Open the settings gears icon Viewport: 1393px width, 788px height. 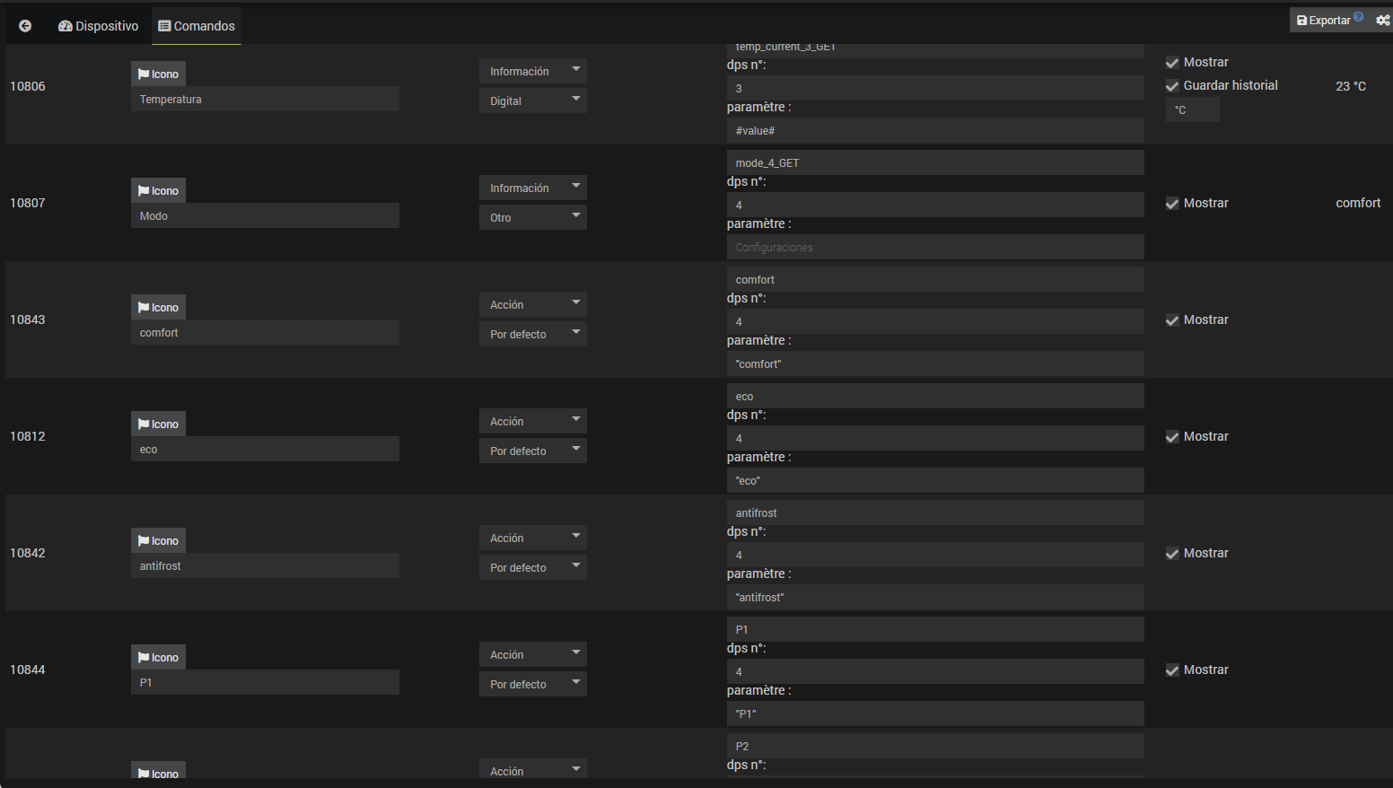pos(1382,20)
